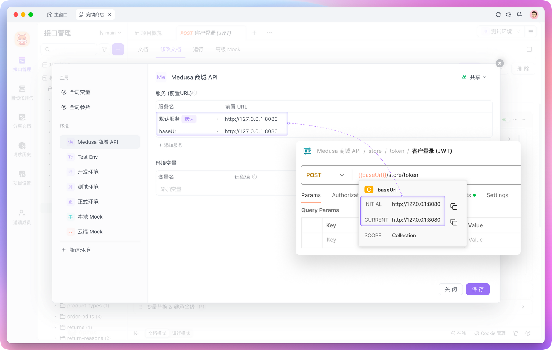The height and width of the screenshot is (350, 552).
Task: Select 开发环境 environment
Action: pyautogui.click(x=100, y=172)
